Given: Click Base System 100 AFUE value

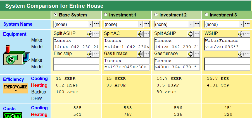Looking at the screenshot, I should (67, 92).
